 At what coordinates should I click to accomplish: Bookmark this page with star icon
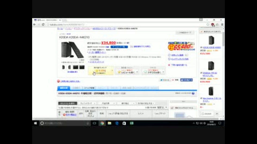208,25
